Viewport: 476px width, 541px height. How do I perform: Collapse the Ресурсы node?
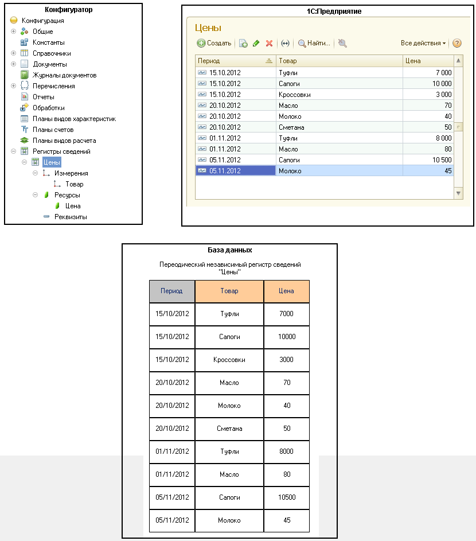pyautogui.click(x=35, y=195)
